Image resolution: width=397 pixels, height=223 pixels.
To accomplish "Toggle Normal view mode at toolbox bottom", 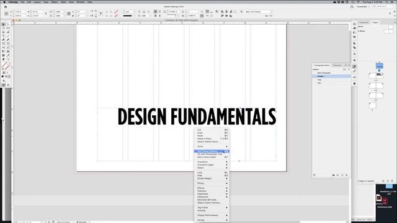I will (x=3, y=85).
